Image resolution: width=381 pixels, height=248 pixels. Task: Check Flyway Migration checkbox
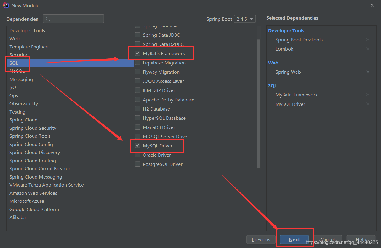coord(137,72)
